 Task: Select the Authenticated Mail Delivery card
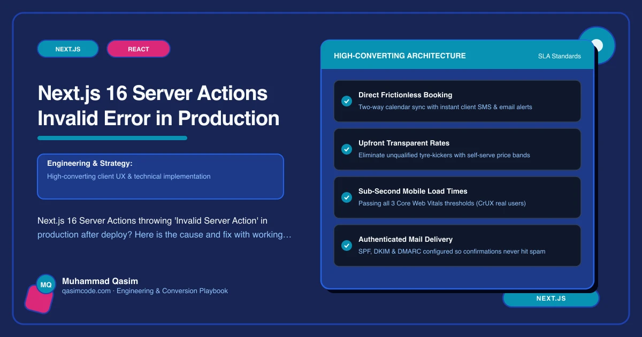[457, 246]
